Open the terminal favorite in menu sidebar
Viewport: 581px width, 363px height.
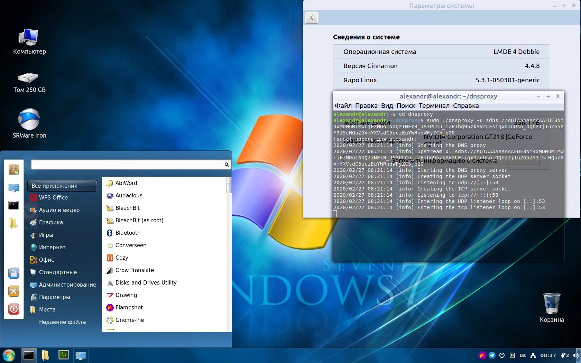(13, 205)
